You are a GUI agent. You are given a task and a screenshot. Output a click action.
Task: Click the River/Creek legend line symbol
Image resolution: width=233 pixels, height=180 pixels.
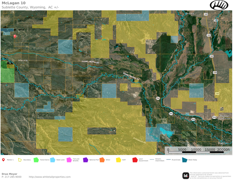[168, 160]
